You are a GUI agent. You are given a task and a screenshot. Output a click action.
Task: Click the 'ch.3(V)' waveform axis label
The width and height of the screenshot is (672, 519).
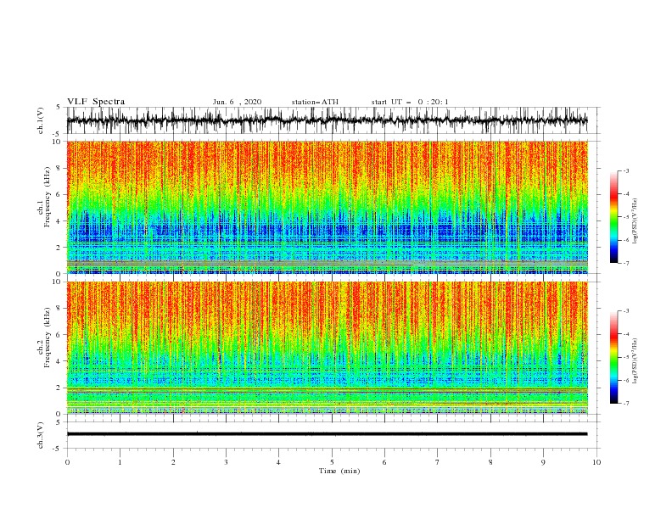coord(41,435)
